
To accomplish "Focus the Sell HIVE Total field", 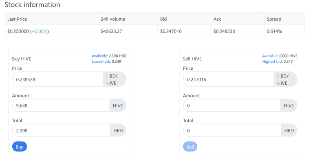I will 232,130.
